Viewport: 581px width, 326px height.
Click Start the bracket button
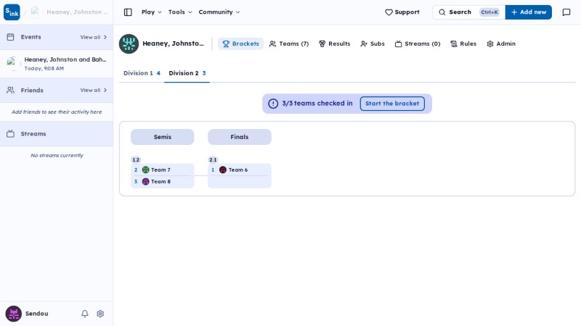[x=392, y=104]
